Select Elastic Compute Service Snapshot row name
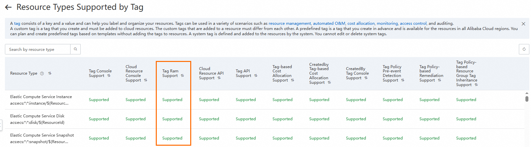 point(42,135)
